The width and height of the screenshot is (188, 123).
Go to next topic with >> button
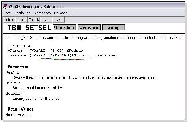[59, 20]
